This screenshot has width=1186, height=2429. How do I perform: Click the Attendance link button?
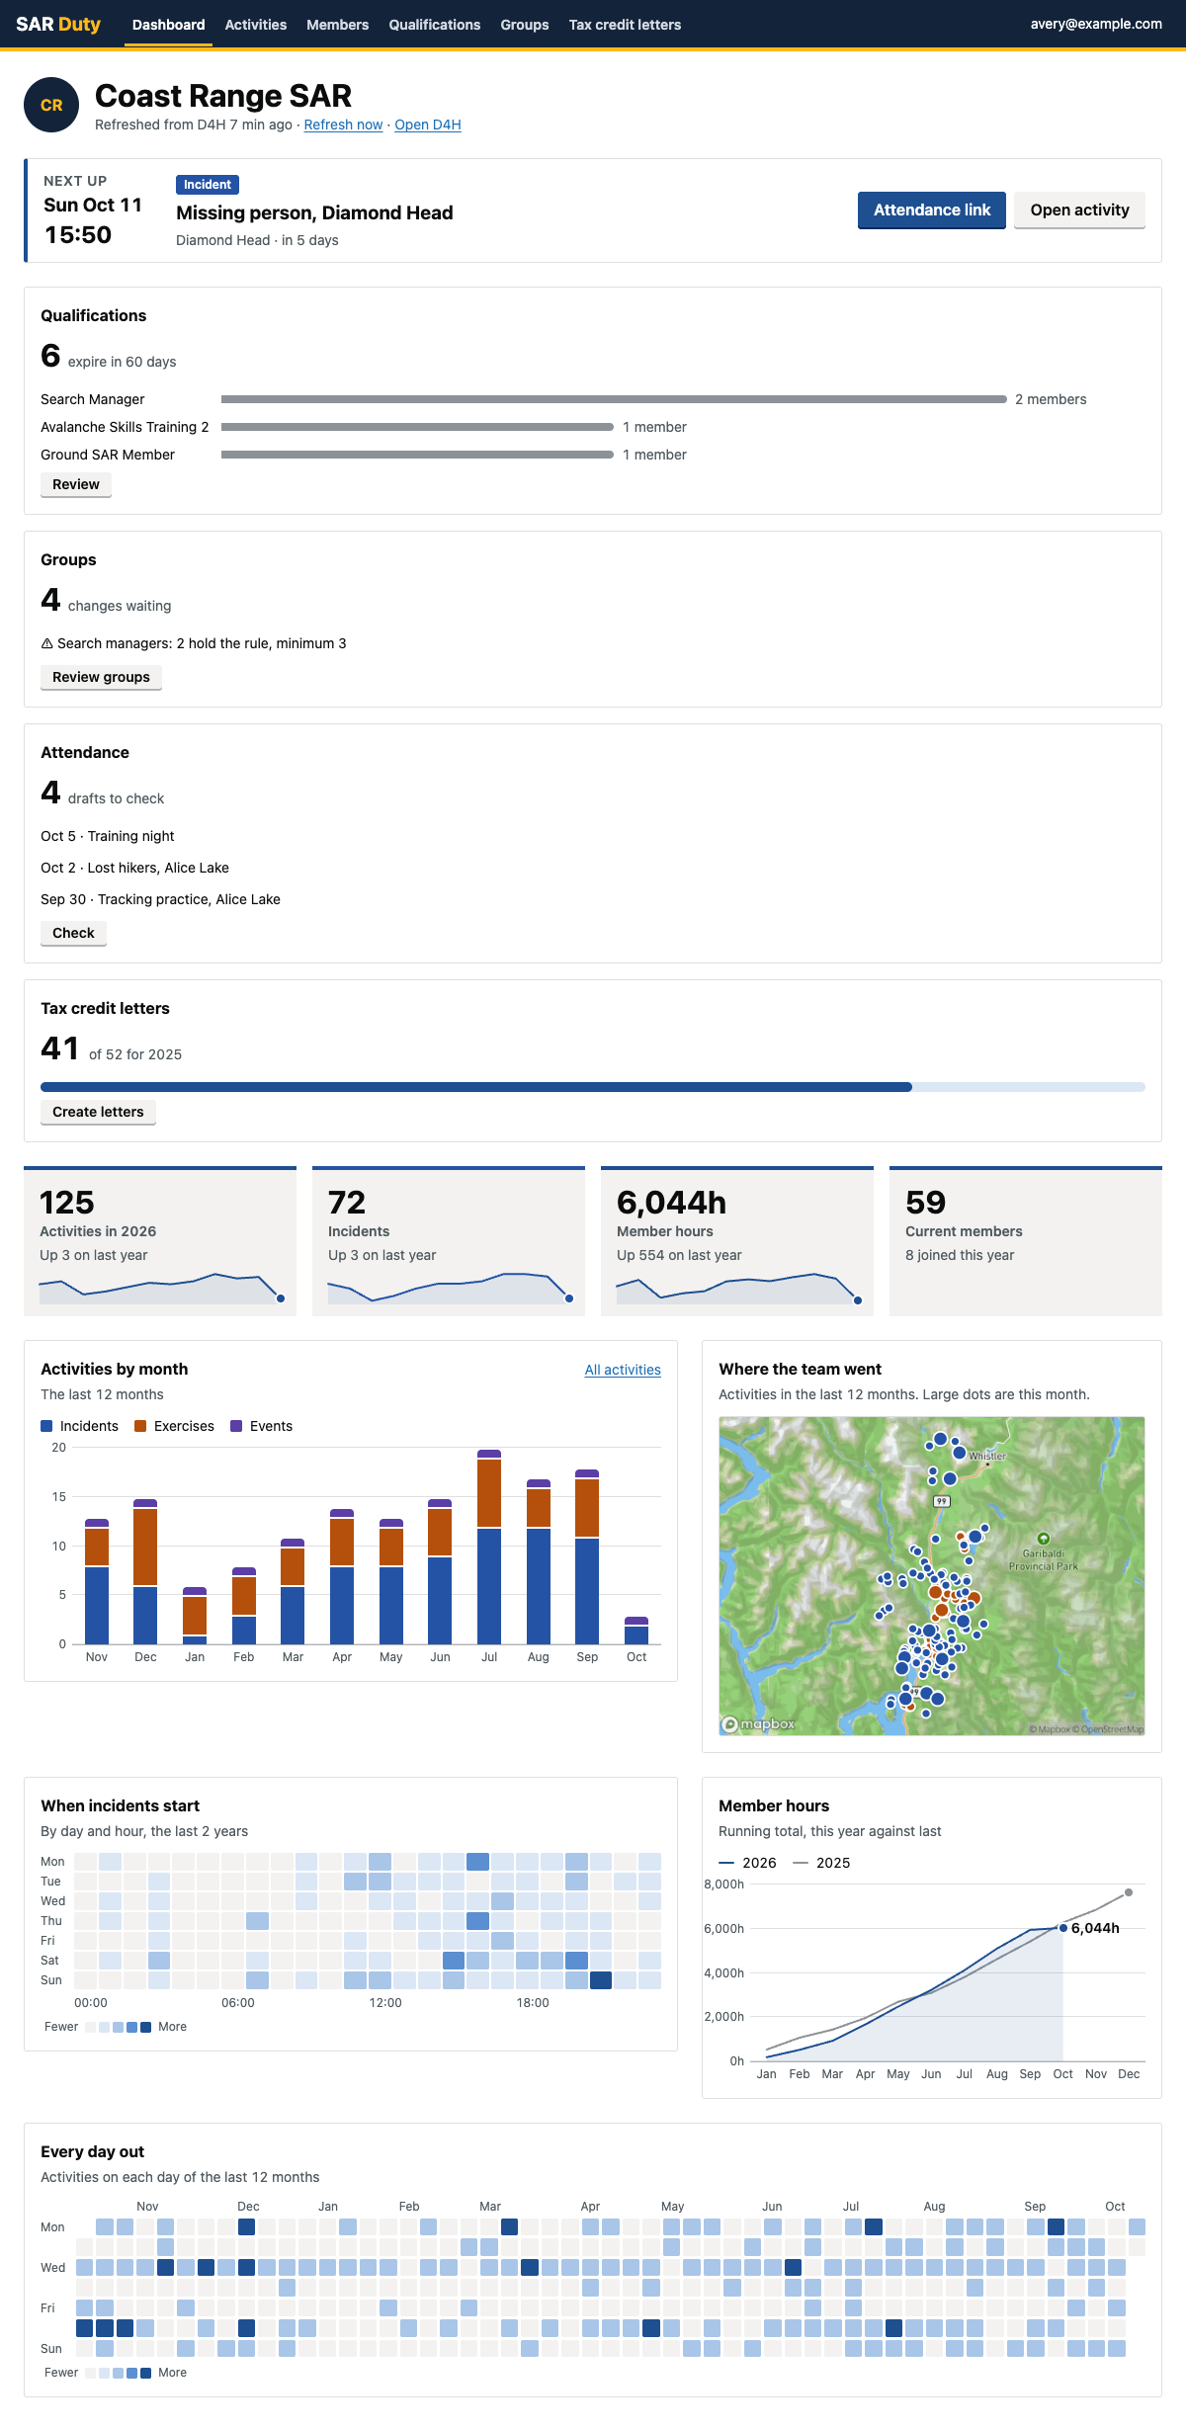pos(932,210)
